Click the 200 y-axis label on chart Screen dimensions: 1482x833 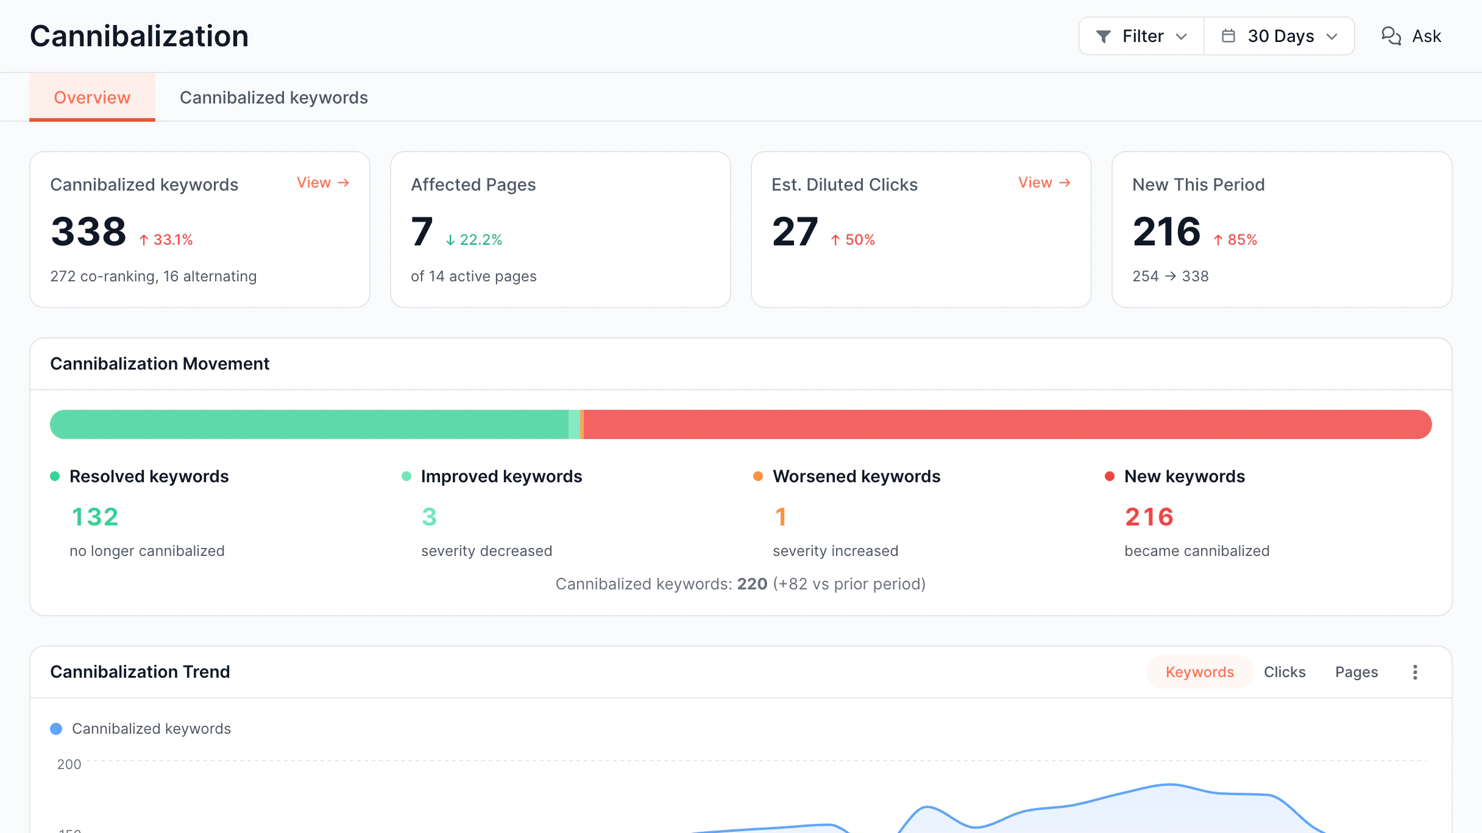(x=69, y=764)
